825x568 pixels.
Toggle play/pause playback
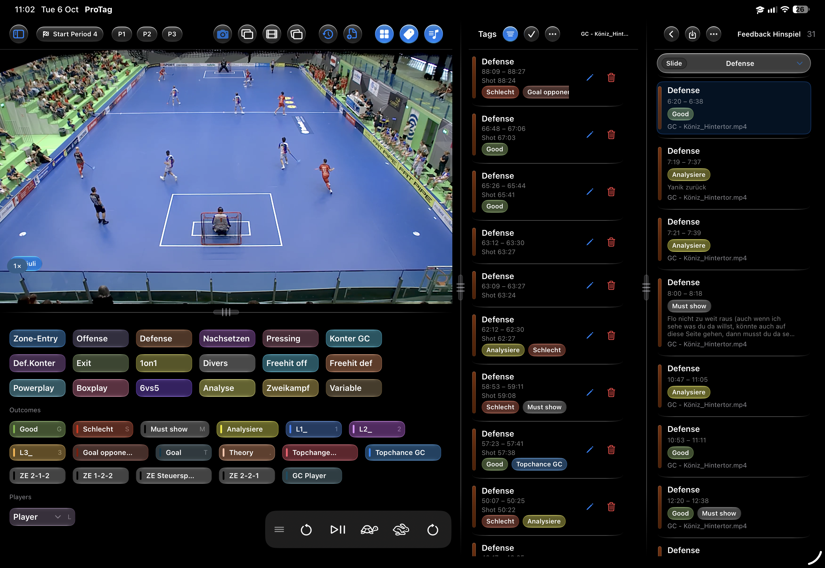[x=337, y=530]
